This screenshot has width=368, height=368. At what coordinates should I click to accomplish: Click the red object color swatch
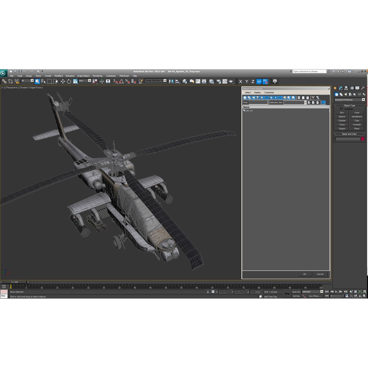pyautogui.click(x=362, y=139)
